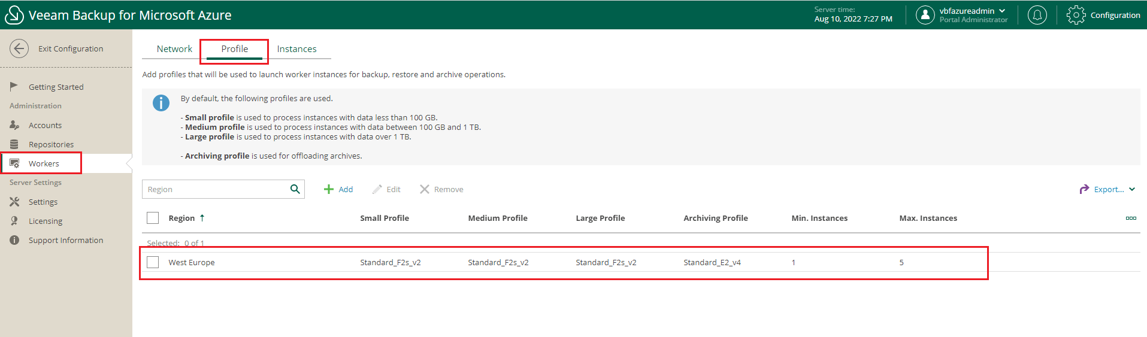Screen dimensions: 1147x337
Task: Click the Standard_E2_v4 archiving profile cell
Action: point(712,262)
